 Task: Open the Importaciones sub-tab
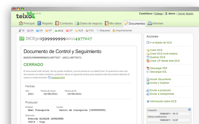[x=122, y=30]
